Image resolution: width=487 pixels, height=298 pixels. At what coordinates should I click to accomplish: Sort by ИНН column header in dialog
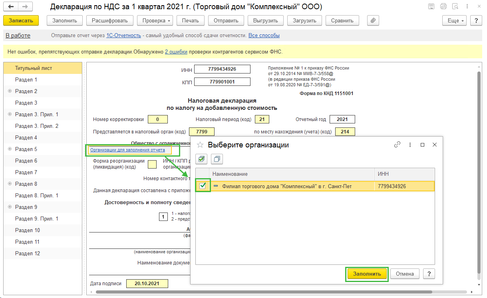tap(404, 174)
